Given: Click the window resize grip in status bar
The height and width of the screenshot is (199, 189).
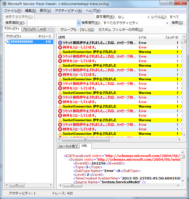Looking at the screenshot, I should point(185,195).
